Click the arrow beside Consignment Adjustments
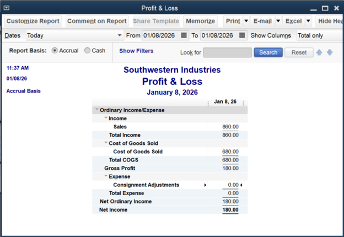 tap(206, 185)
